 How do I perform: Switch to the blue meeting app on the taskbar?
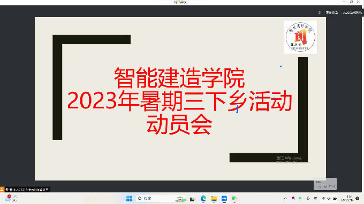(224, 199)
